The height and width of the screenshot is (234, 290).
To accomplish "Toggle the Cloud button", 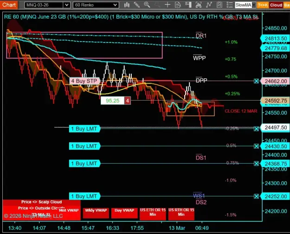I will pos(276,5).
